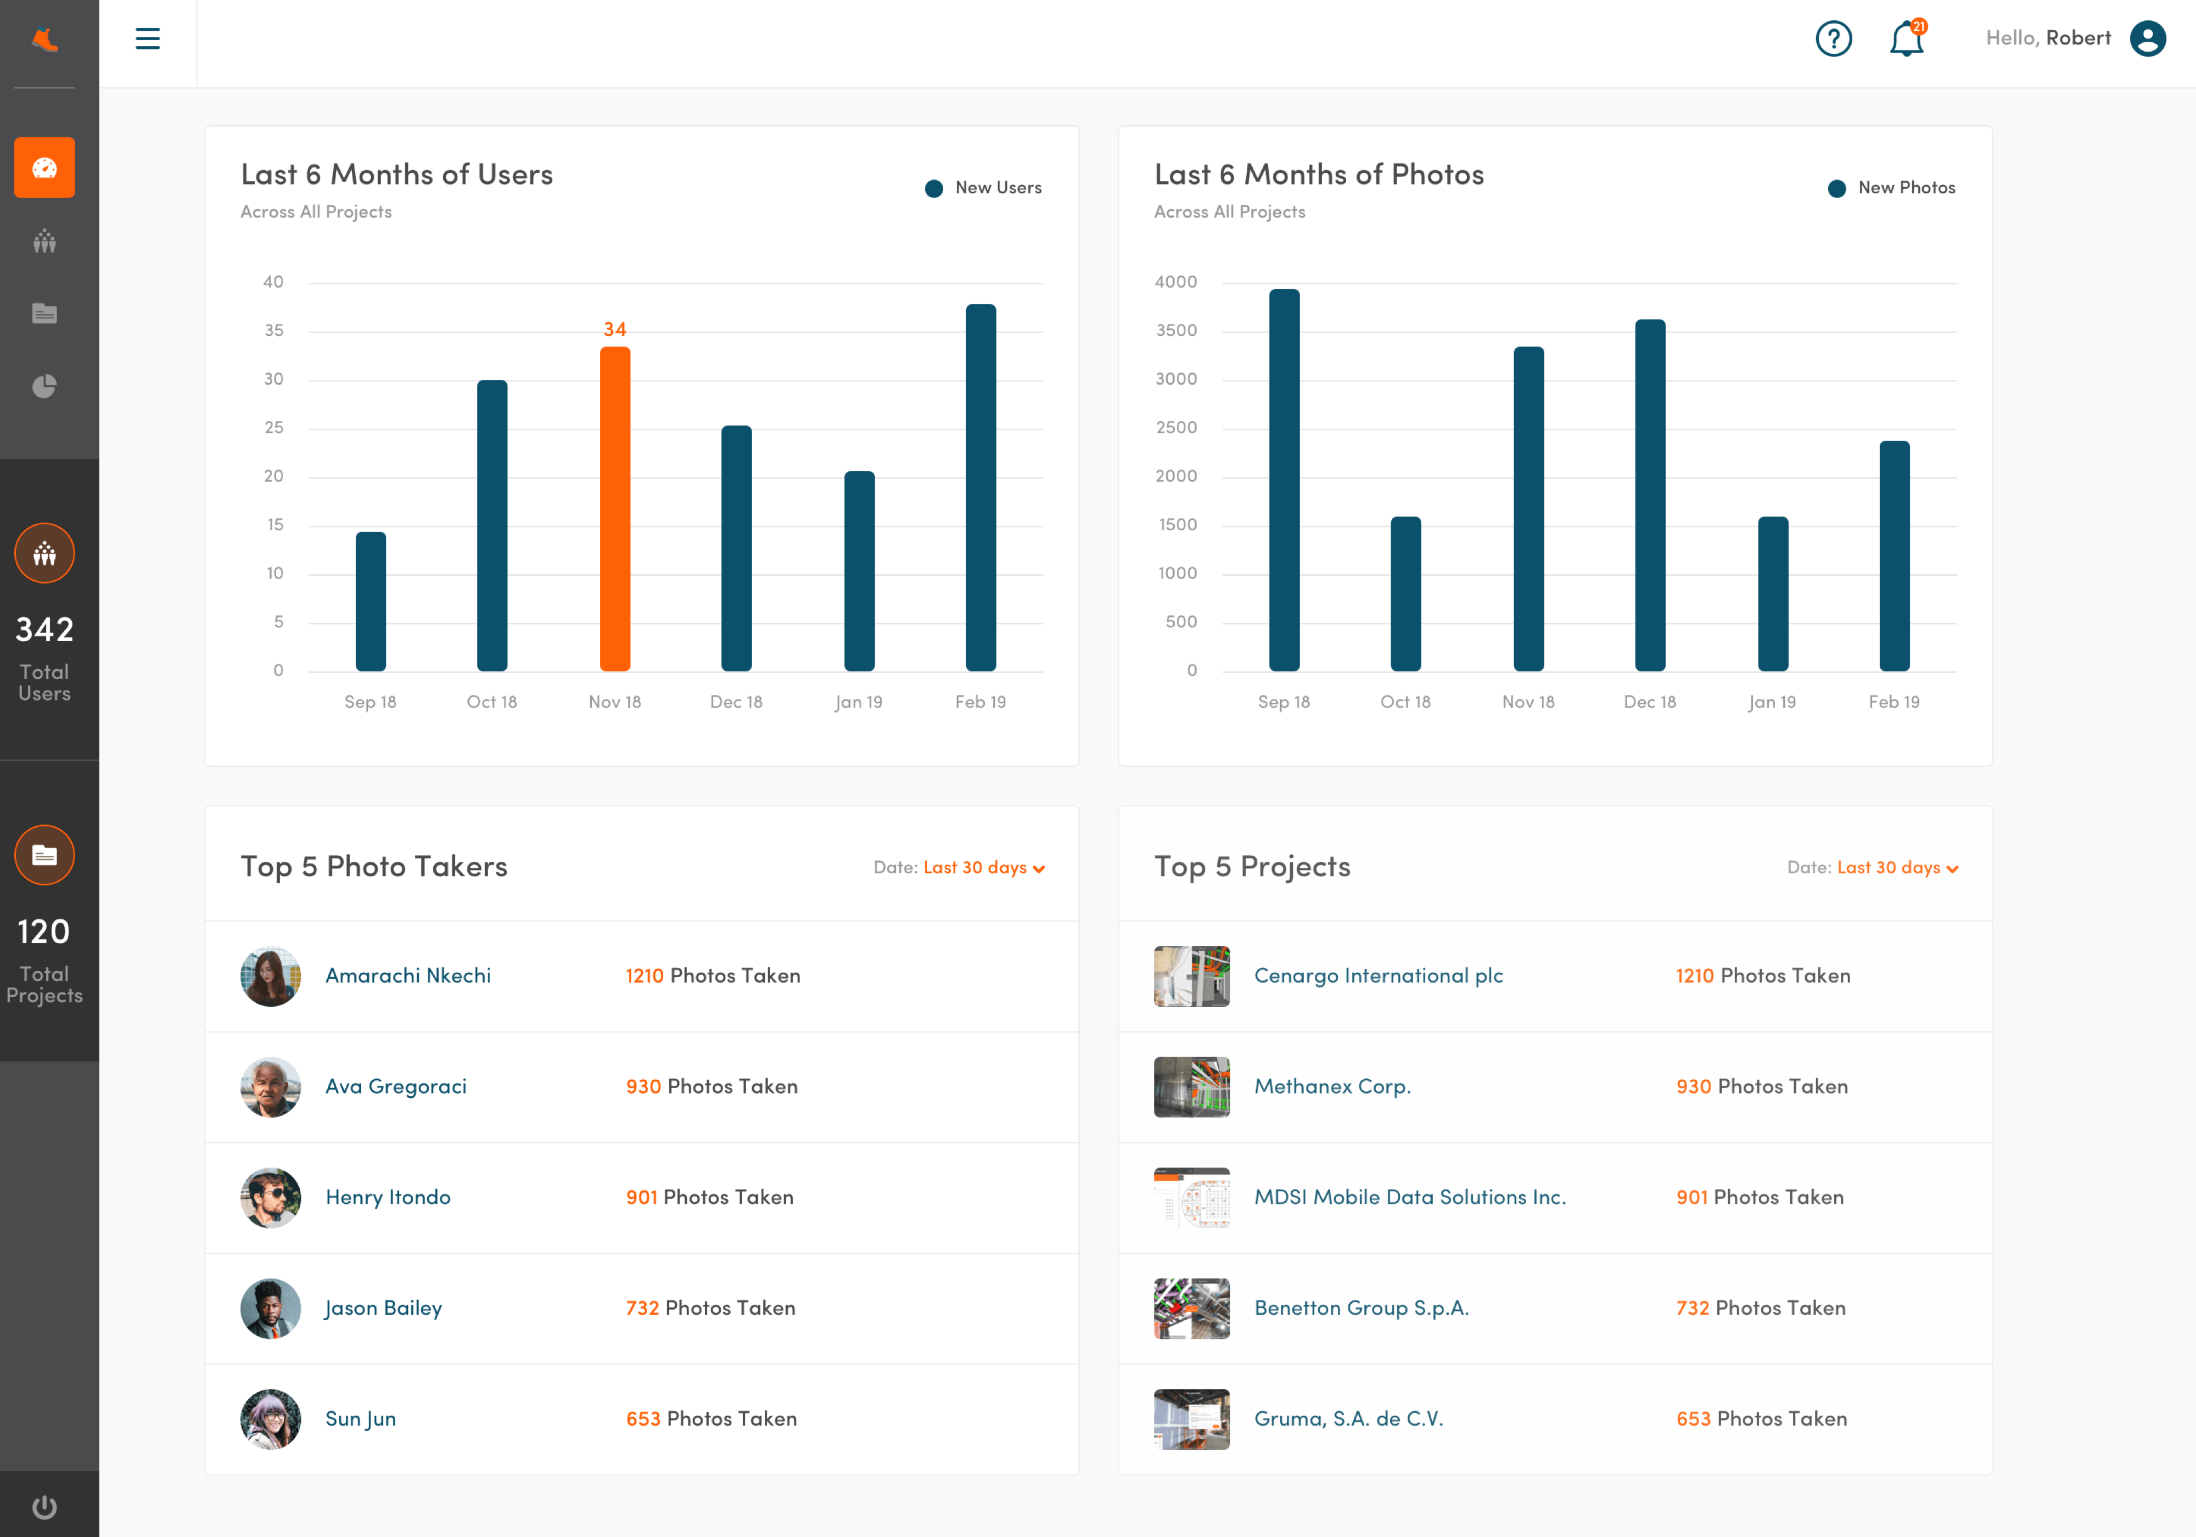
Task: Open Jason Bailey's profile link
Action: coord(384,1309)
